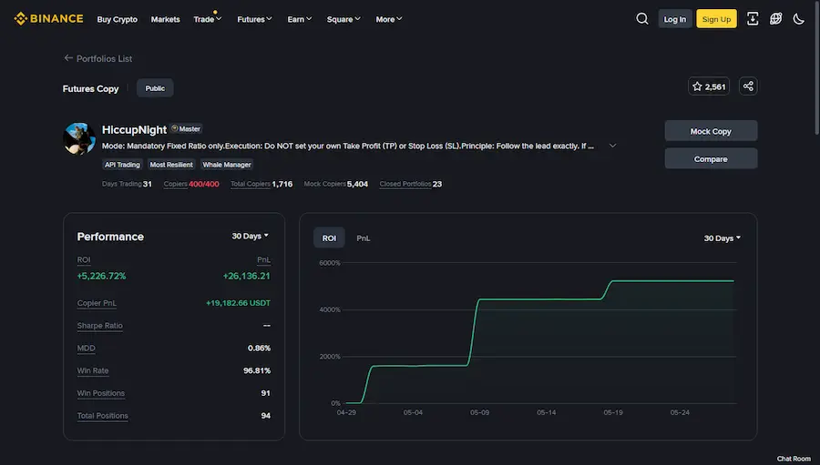
Task: Click the Win Rate label
Action: (93, 370)
